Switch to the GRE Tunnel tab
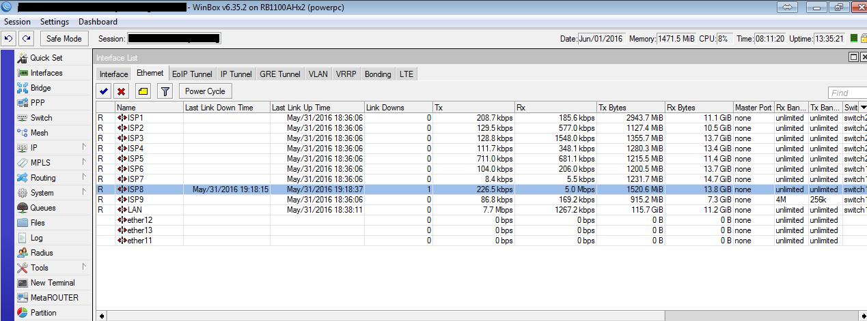Image resolution: width=867 pixels, height=321 pixels. click(280, 74)
